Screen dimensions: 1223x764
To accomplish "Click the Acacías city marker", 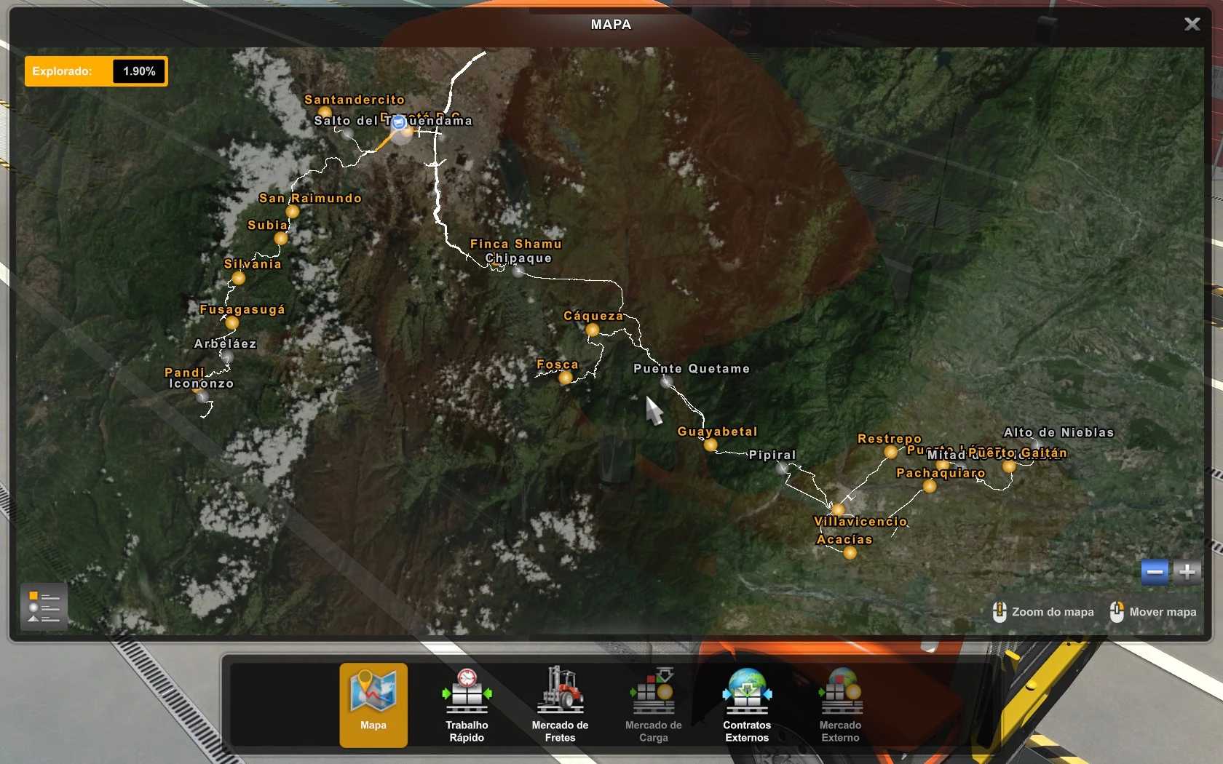I will pos(850,553).
